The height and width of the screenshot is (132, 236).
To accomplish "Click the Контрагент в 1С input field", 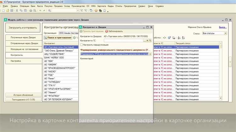I will click(x=123, y=40).
